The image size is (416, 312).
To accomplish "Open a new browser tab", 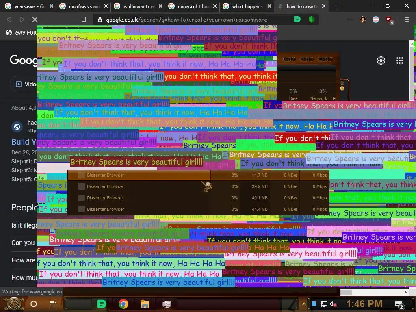I will tap(336, 6).
